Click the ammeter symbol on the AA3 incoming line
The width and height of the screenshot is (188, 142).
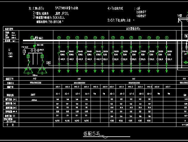[x=32, y=38]
